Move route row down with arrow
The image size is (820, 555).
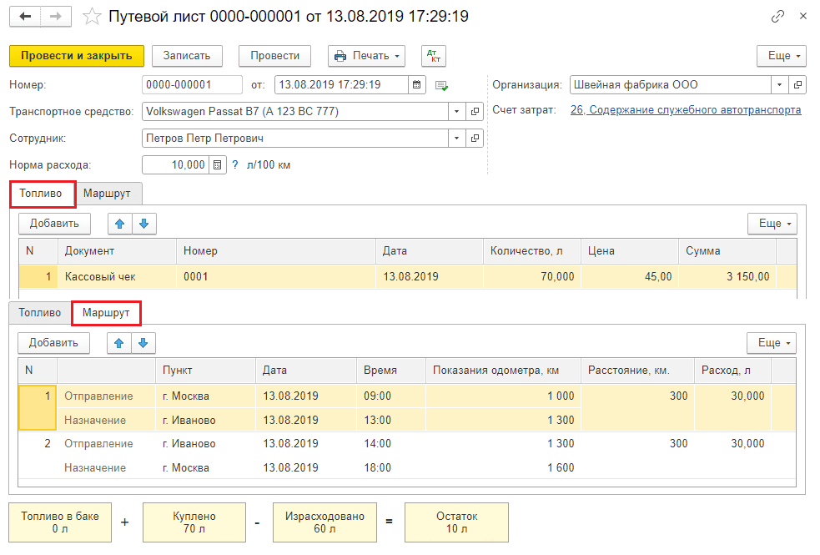144,342
